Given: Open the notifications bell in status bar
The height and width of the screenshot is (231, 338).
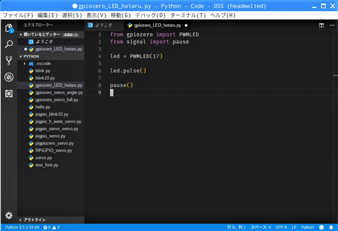Looking at the screenshot, I should click(x=331, y=227).
